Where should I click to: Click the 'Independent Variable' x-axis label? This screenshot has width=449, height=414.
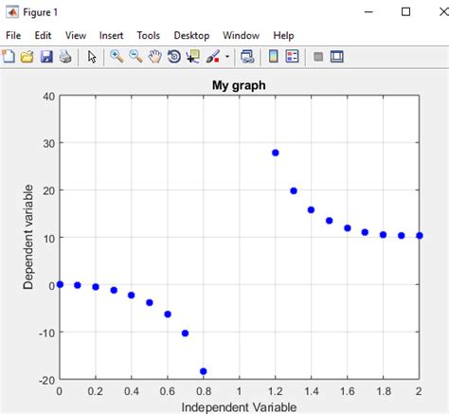pyautogui.click(x=239, y=407)
